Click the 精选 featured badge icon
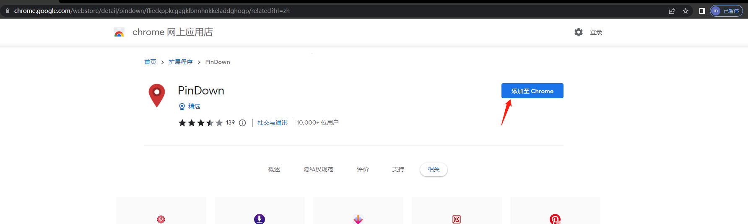Screen dimensions: 748x224 point(182,107)
